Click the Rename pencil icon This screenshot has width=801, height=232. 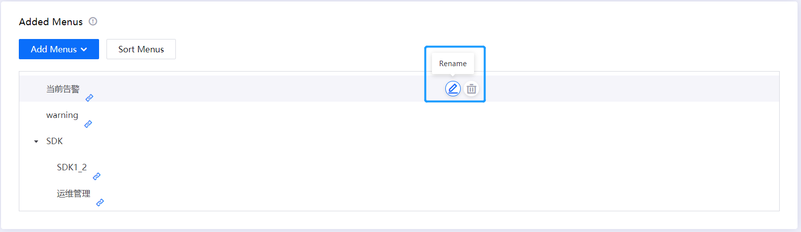(453, 89)
